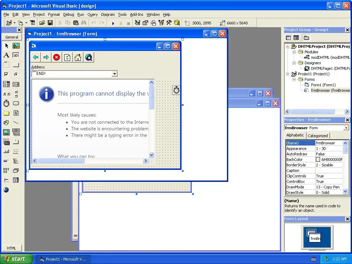The width and height of the screenshot is (352, 264).
Task: Open the Add-Ins menu
Action: point(136,14)
